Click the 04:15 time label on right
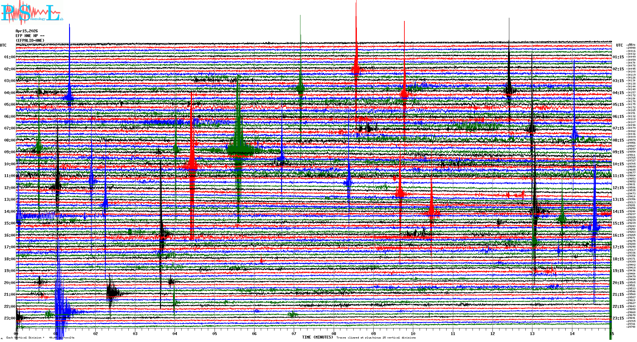 pyautogui.click(x=618, y=93)
